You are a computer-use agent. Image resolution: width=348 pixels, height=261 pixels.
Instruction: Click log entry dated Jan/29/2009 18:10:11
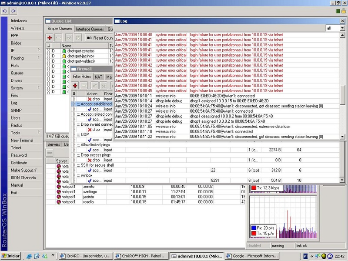point(228,96)
